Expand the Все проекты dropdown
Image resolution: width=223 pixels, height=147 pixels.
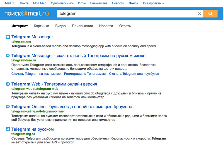pos(154,3)
